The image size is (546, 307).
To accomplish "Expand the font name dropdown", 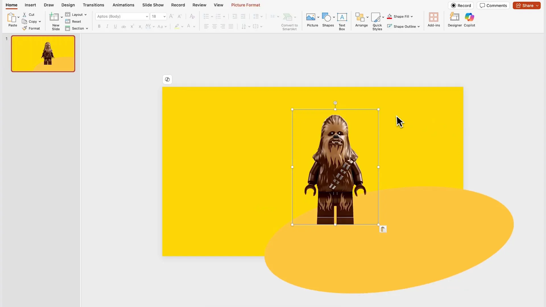I will [147, 16].
